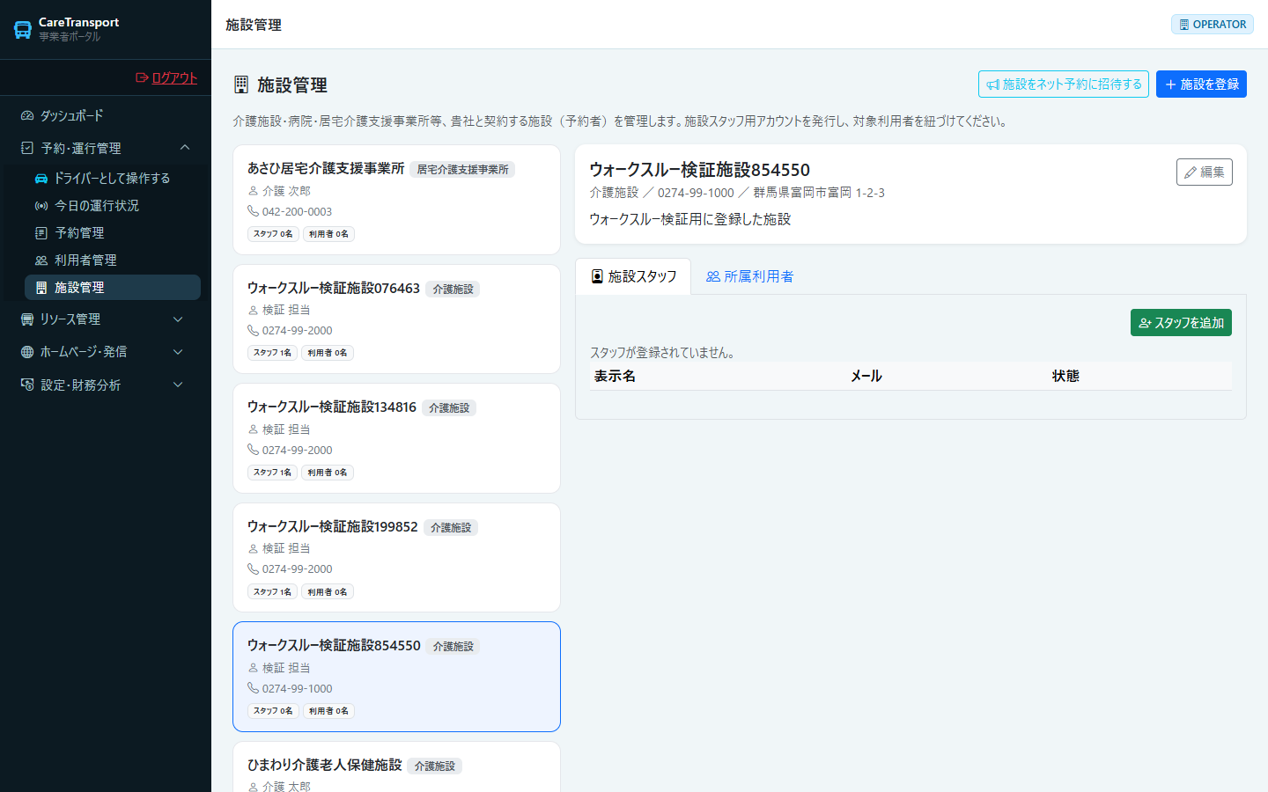
Task: Click the ウォークスルー検証用に登録した施設 description
Action: pos(689,219)
